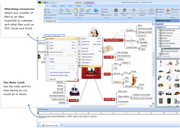Click the Save icon in quick access toolbar

[x=45, y=2]
